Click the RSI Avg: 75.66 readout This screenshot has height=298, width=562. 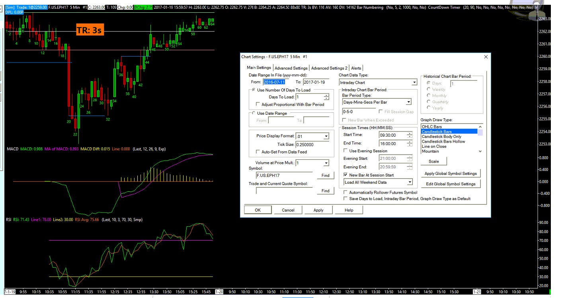[x=87, y=220]
